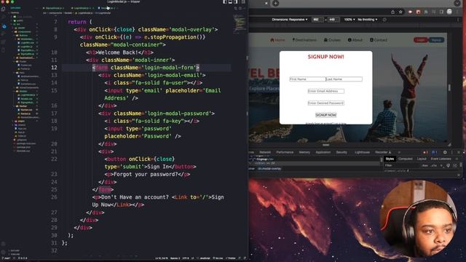Click the rotate viewport icon in the device toolbar
The width and height of the screenshot is (466, 262).
click(384, 20)
